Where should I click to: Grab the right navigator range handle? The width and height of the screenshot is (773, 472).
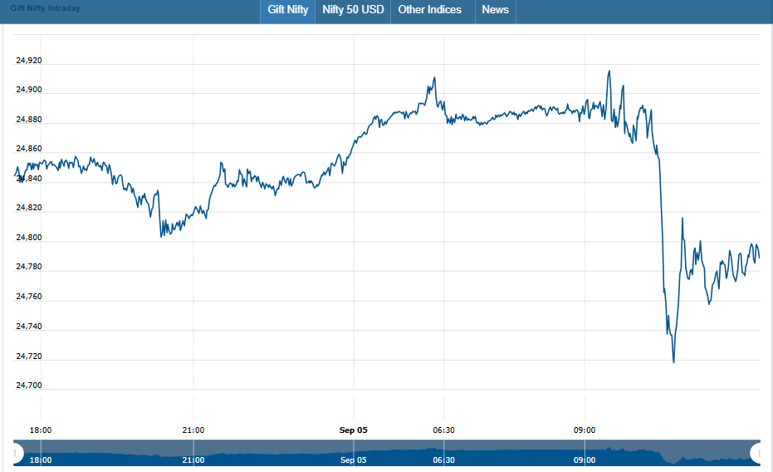(756, 454)
